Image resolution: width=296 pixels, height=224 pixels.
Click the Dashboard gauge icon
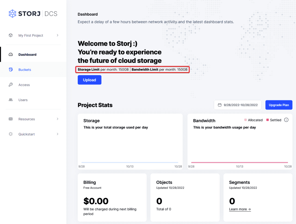(11, 54)
